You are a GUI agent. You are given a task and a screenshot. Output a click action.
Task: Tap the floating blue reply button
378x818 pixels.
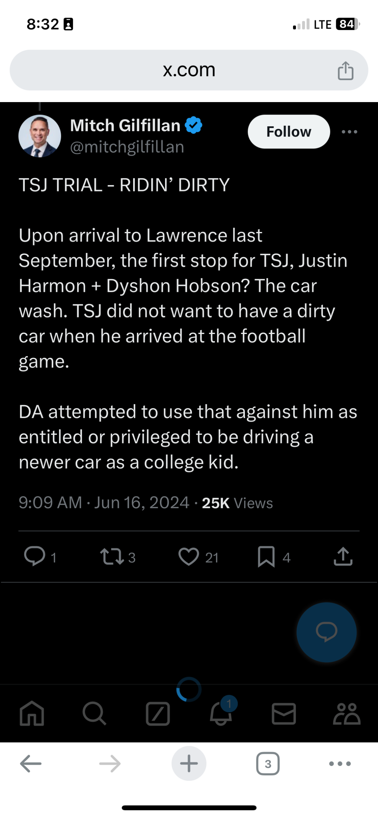[326, 632]
